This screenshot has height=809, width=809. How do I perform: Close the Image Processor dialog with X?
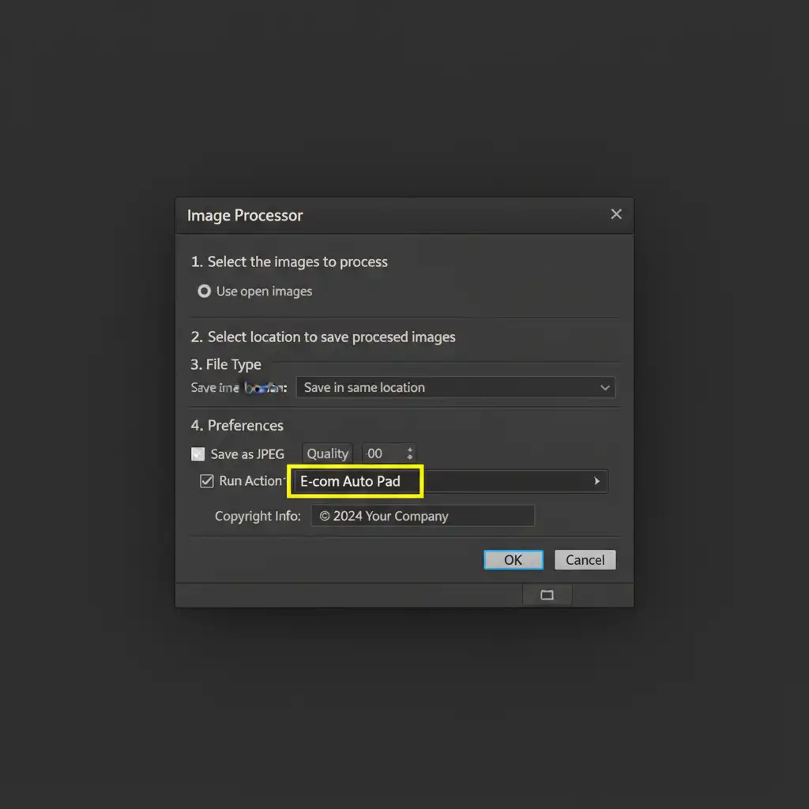616,214
